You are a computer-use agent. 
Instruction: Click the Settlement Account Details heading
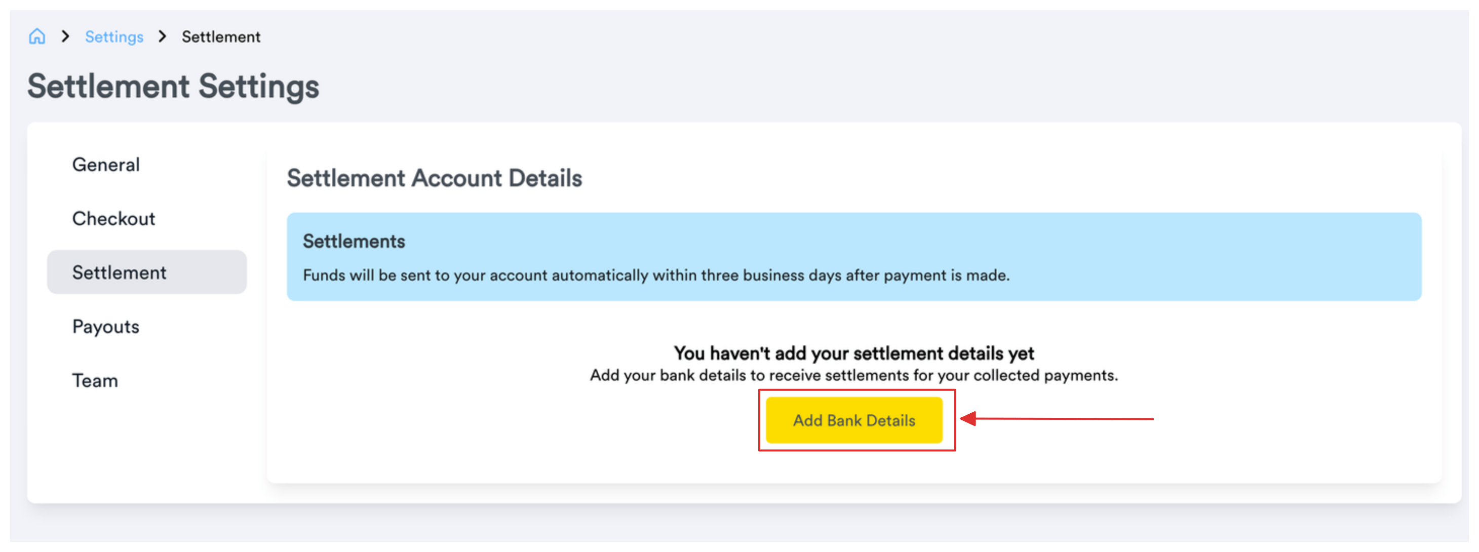[435, 178]
